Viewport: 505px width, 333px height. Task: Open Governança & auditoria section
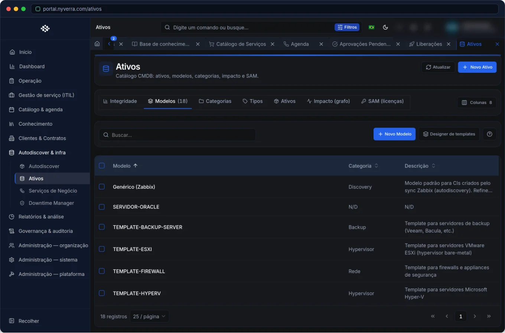[45, 231]
